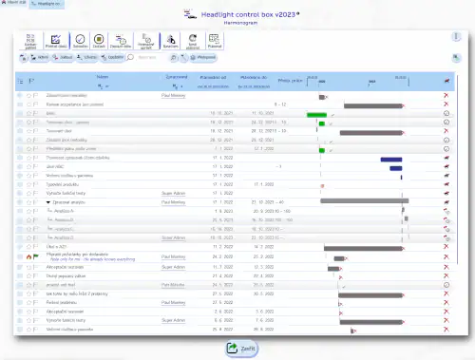Open the Headlight control box v2023 title link
Viewport: 475px width, 360px height.
pyautogui.click(x=248, y=14)
